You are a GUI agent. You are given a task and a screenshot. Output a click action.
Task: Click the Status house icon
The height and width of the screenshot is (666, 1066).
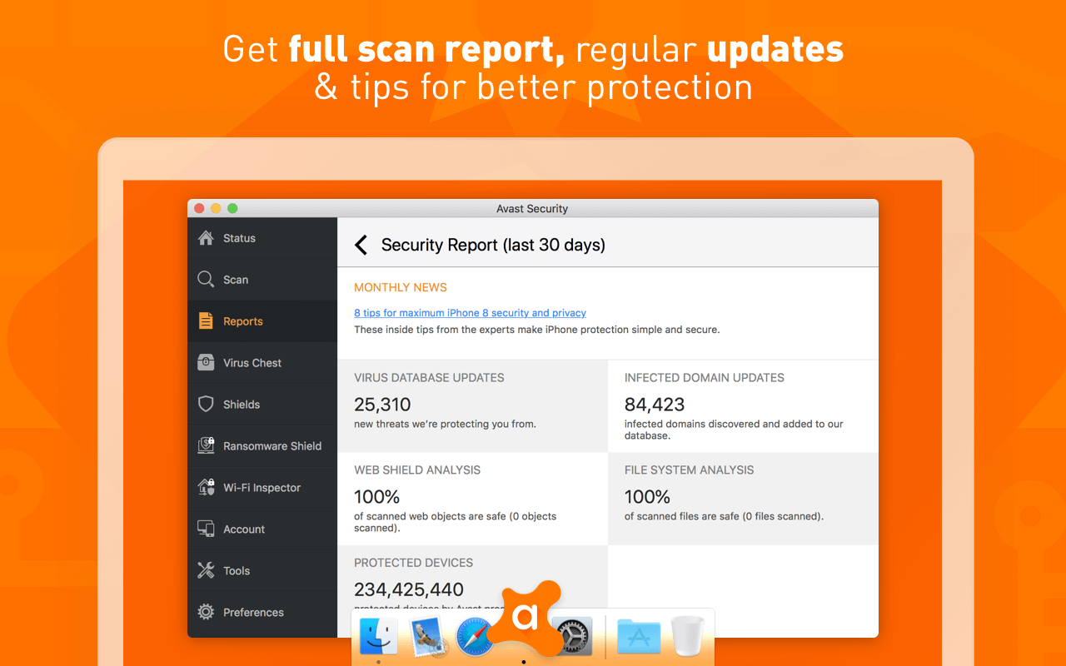(x=206, y=238)
